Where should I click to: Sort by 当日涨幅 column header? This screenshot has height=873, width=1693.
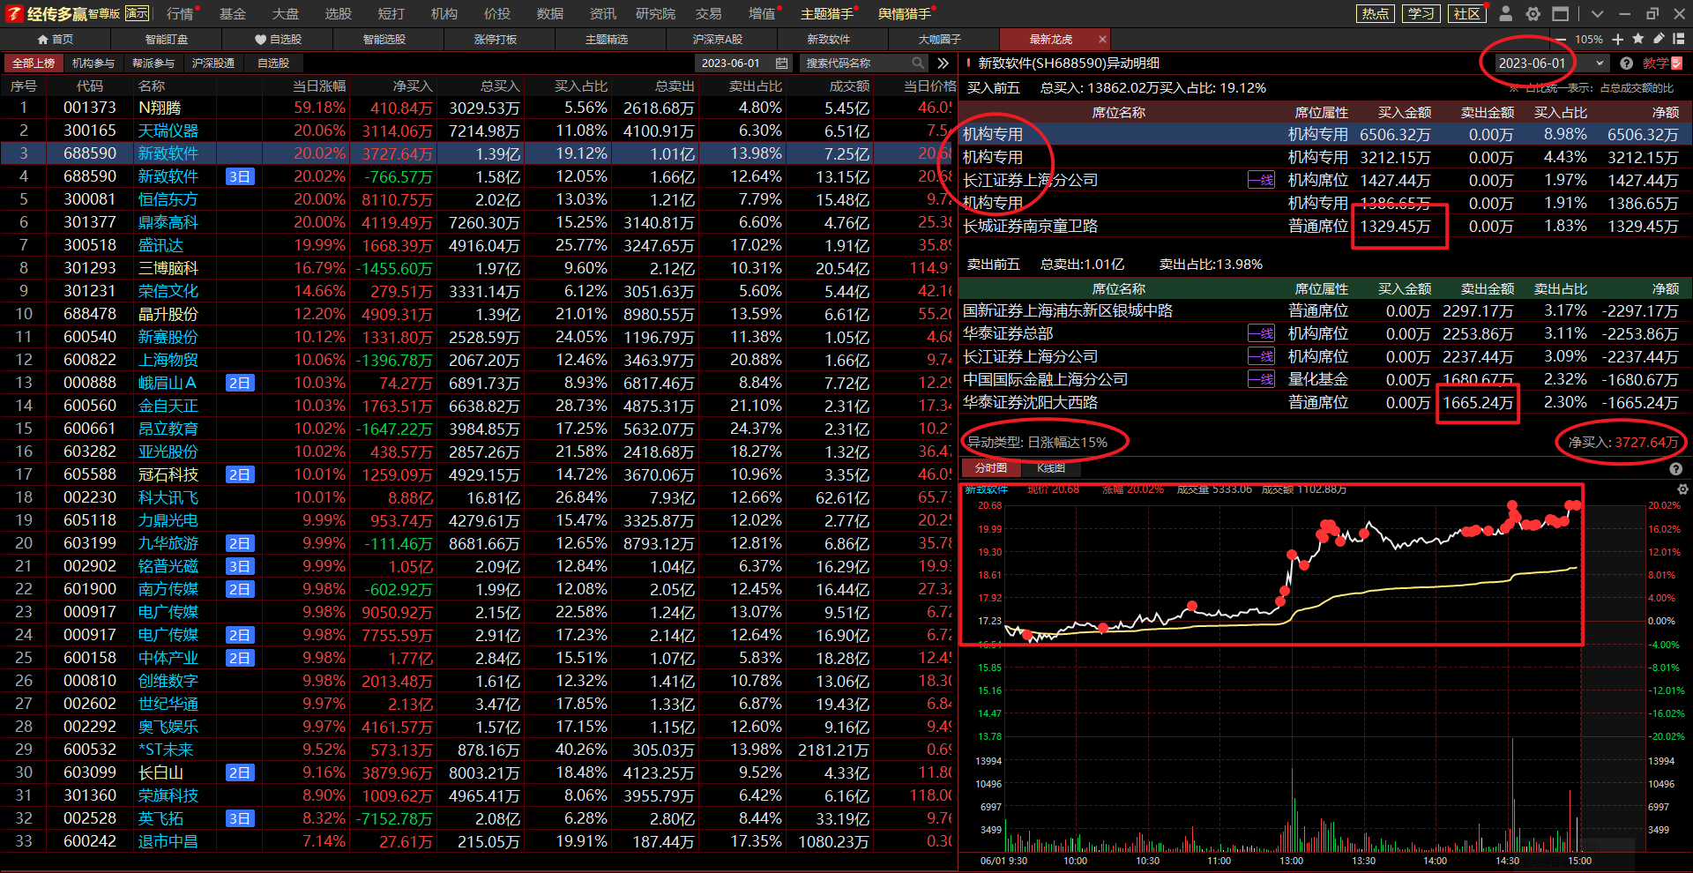tap(319, 86)
